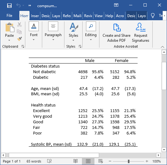
Task: Click the Age, mean (sd) label
Action: pos(45,88)
